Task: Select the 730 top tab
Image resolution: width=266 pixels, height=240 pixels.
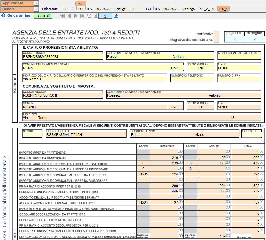Action: pos(81,3)
